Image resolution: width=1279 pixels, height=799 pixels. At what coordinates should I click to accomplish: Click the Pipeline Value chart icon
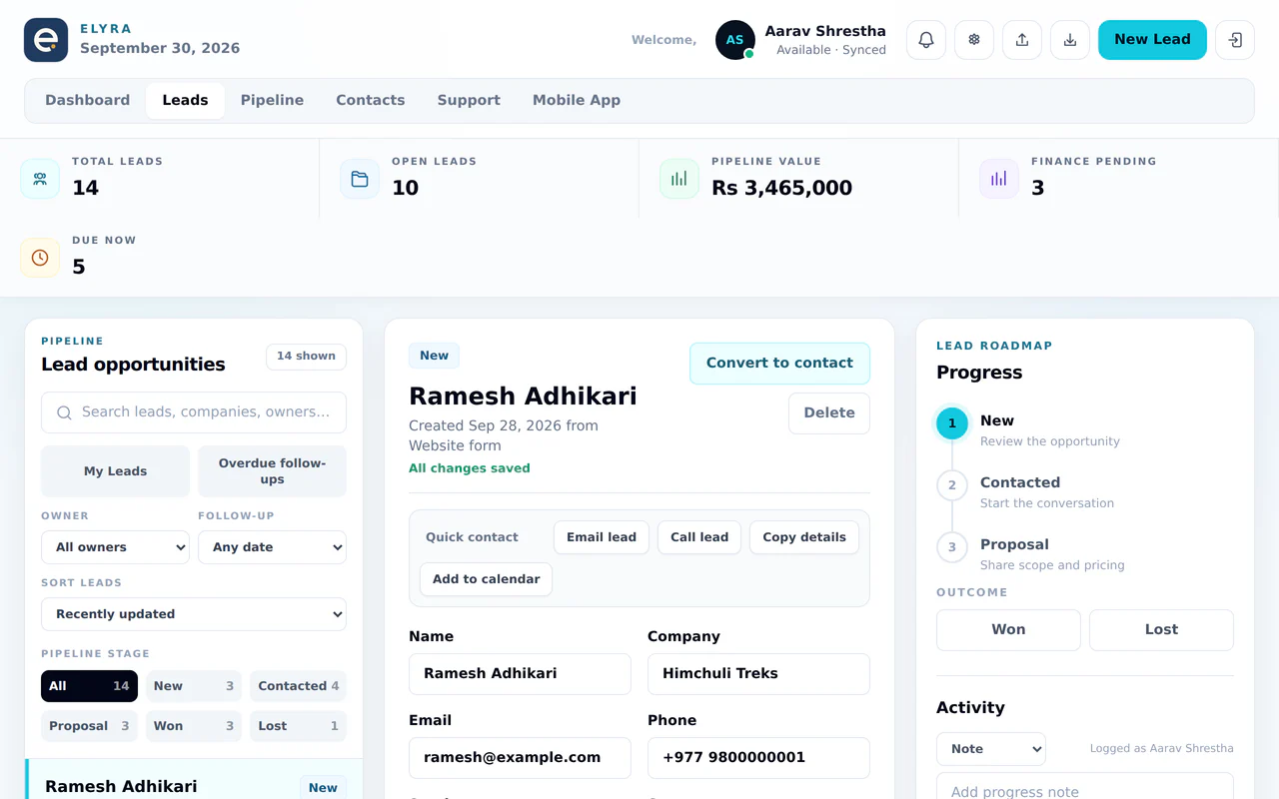coord(679,179)
